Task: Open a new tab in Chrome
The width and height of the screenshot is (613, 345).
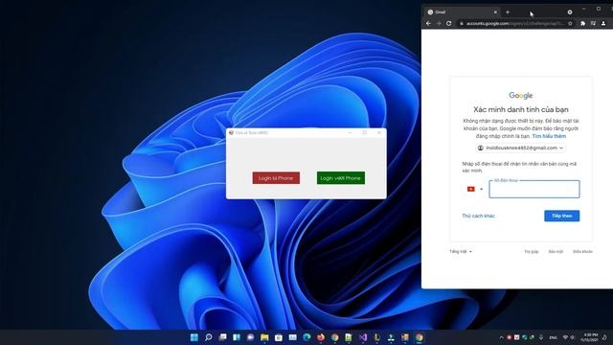Action: coord(508,12)
